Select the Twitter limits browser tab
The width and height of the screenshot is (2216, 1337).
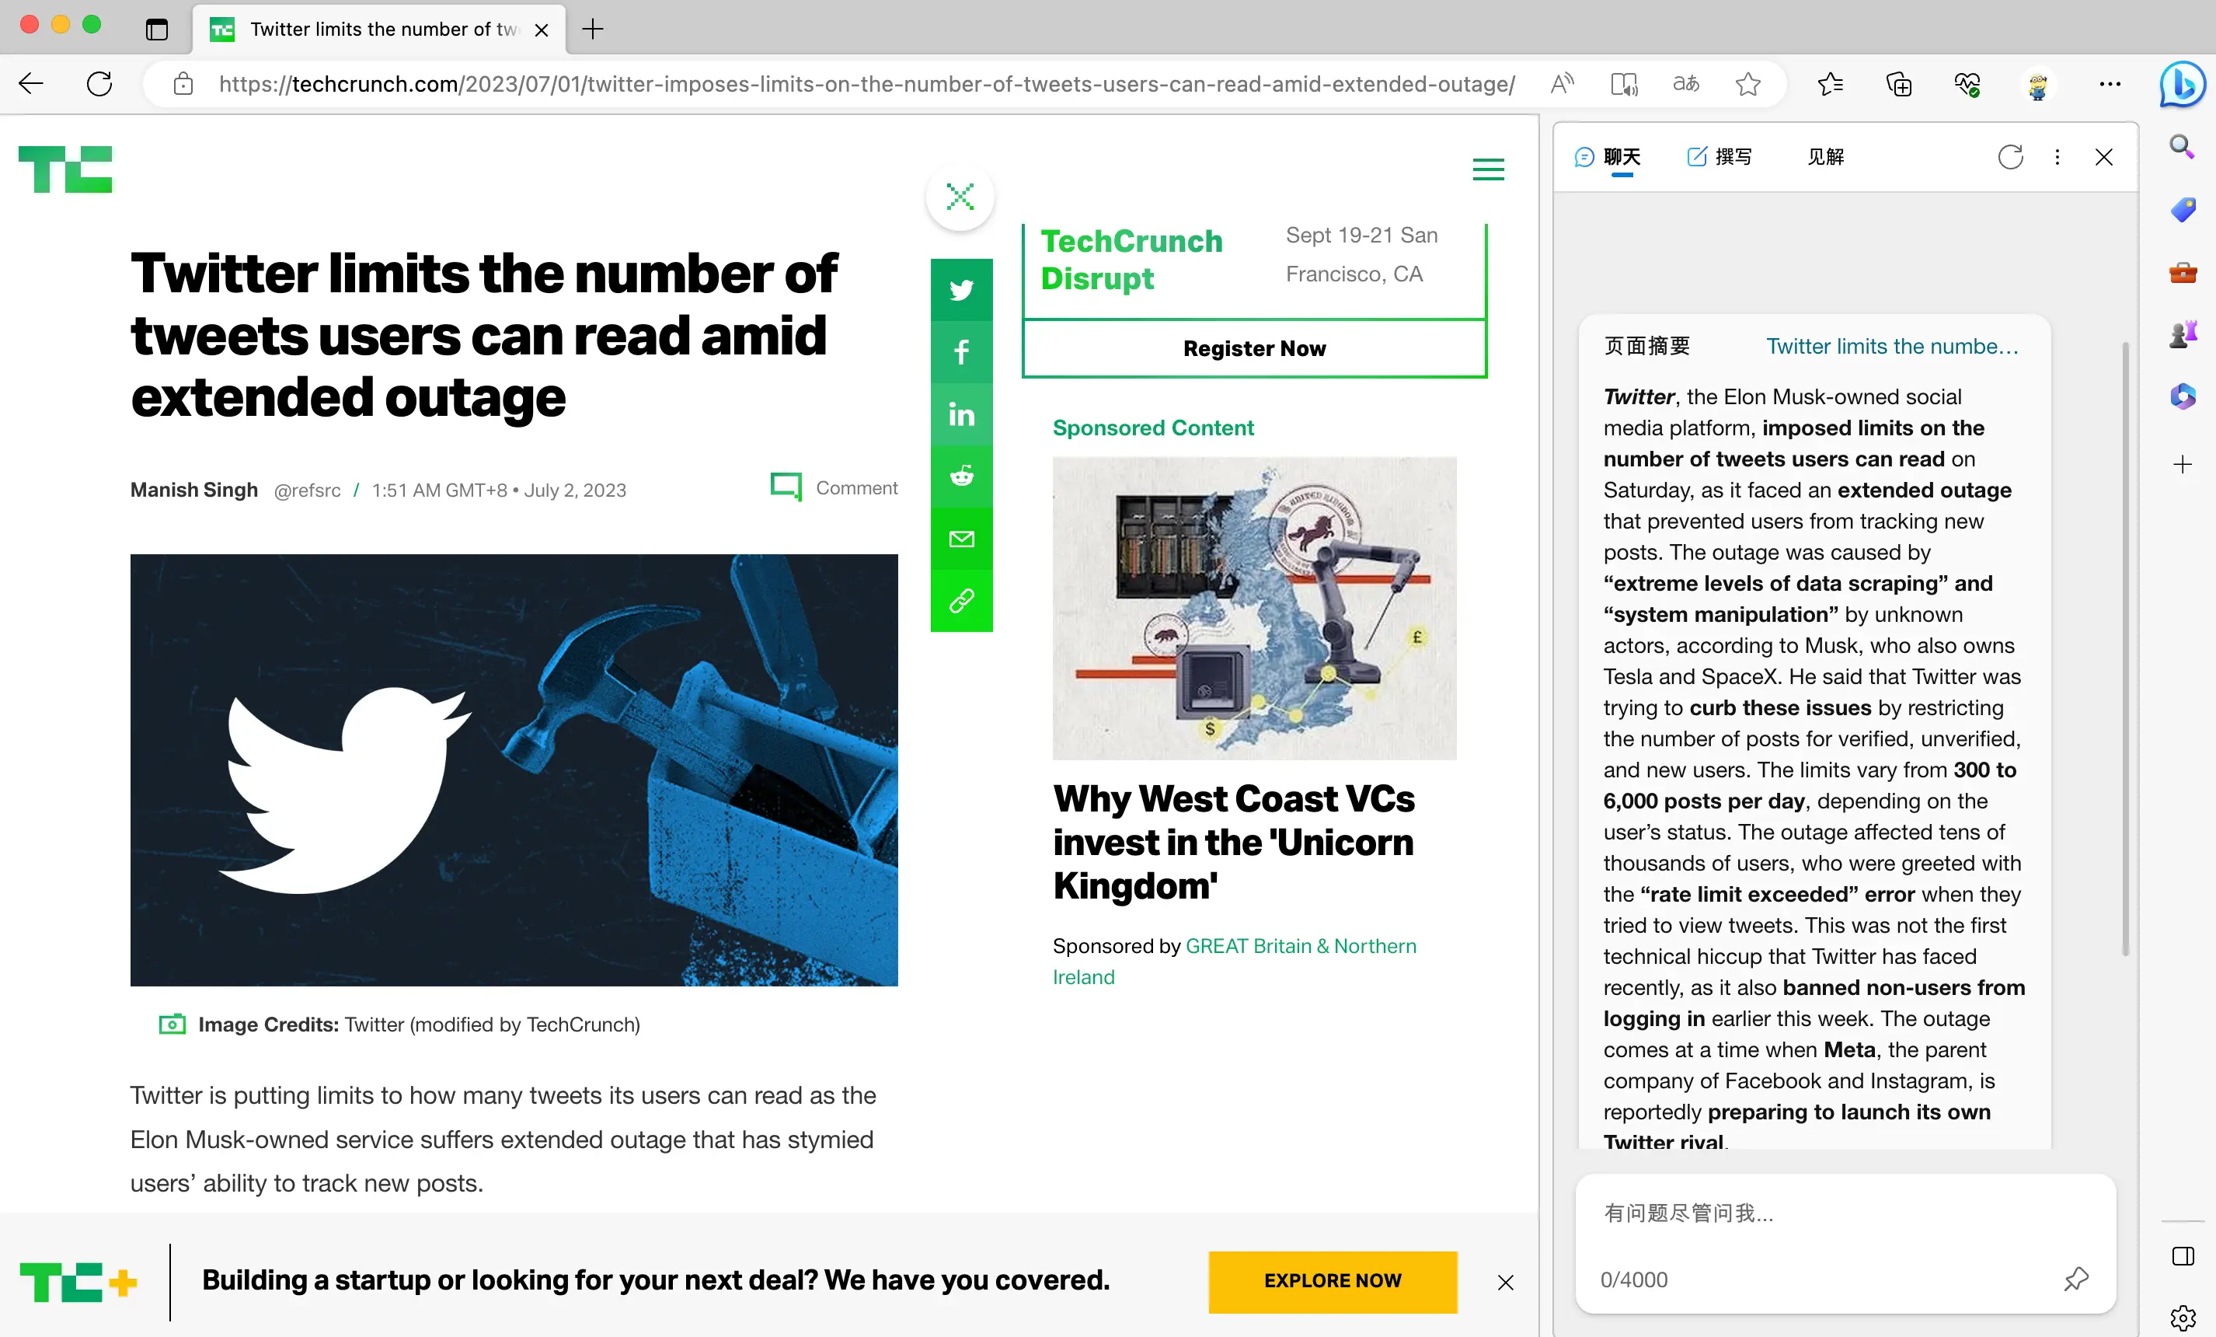(379, 30)
